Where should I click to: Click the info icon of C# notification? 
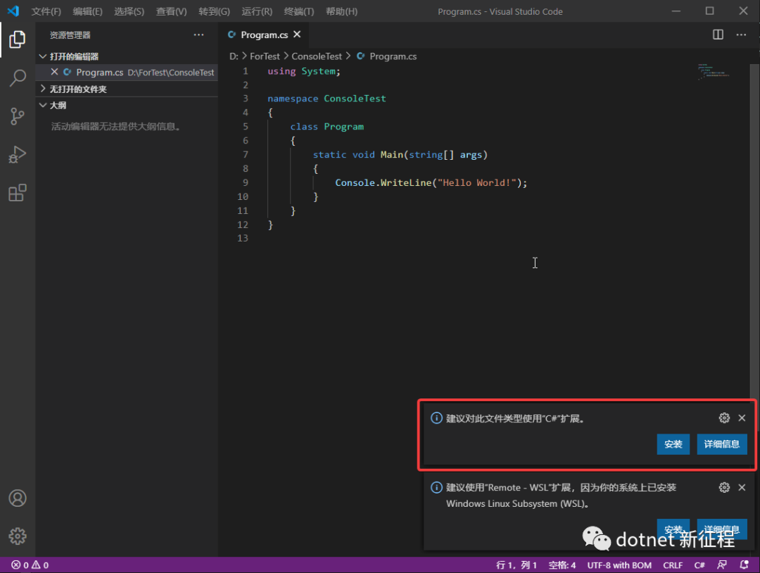coord(436,418)
